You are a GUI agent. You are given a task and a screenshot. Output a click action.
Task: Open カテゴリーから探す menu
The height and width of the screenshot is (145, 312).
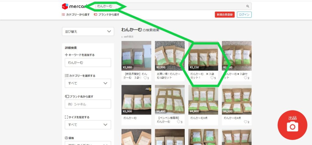[x=76, y=15]
